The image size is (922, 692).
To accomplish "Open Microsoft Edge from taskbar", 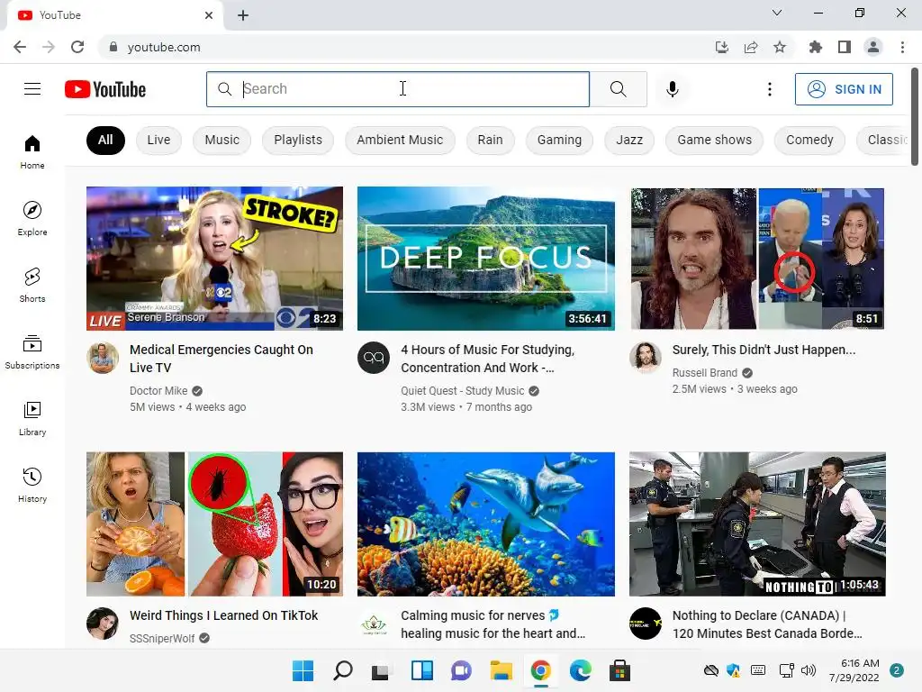I will pyautogui.click(x=581, y=670).
